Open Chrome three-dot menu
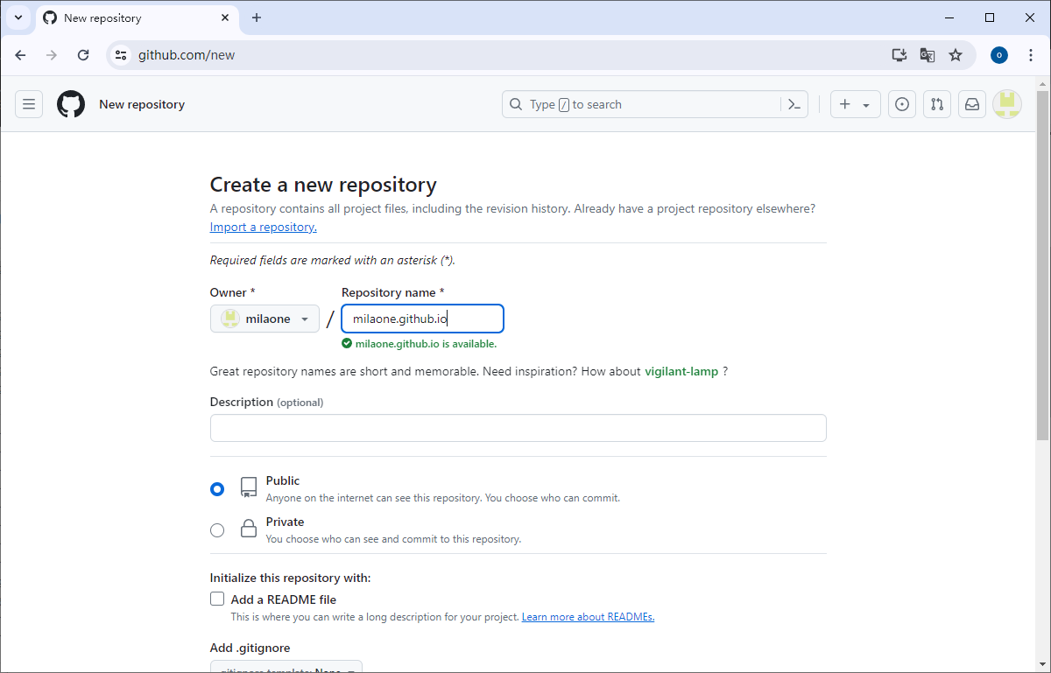This screenshot has width=1051, height=673. [x=1031, y=55]
